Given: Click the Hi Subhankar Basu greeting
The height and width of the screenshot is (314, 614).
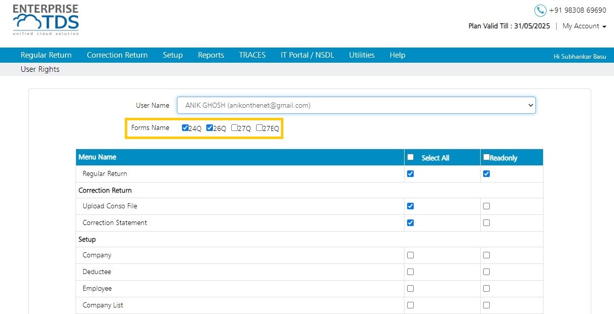Looking at the screenshot, I should pos(580,57).
